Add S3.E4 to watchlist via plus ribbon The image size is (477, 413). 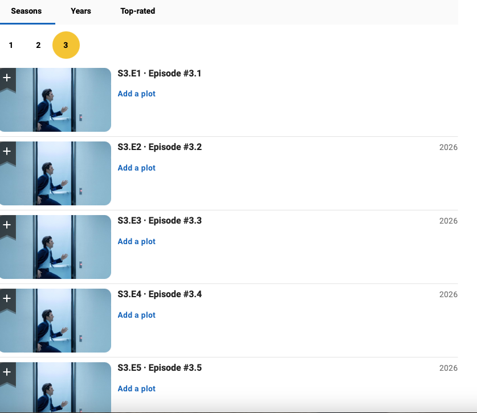[x=7, y=299]
